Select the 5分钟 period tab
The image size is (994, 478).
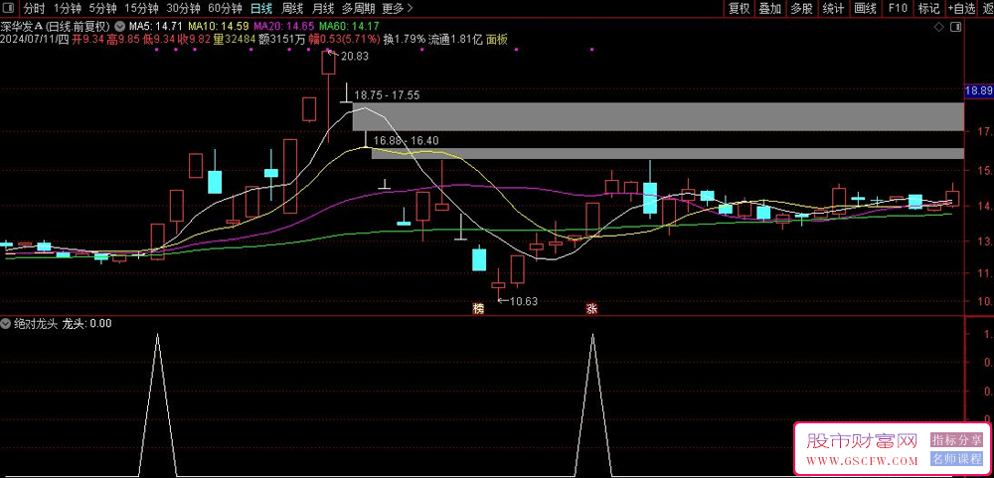click(x=102, y=8)
